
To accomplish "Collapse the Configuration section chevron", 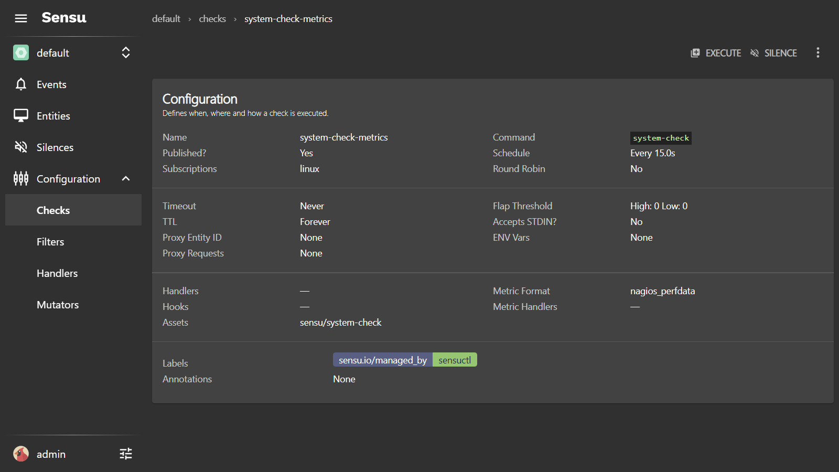I will tap(126, 179).
